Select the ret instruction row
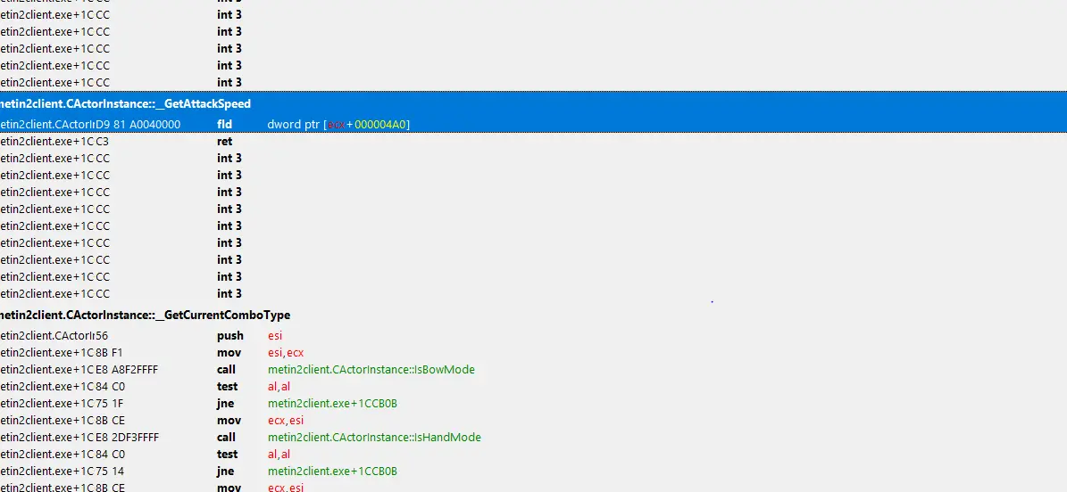The width and height of the screenshot is (1067, 492). click(224, 142)
